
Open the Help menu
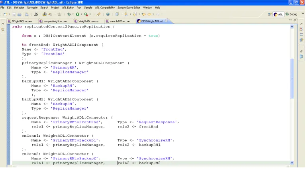tap(157, 8)
